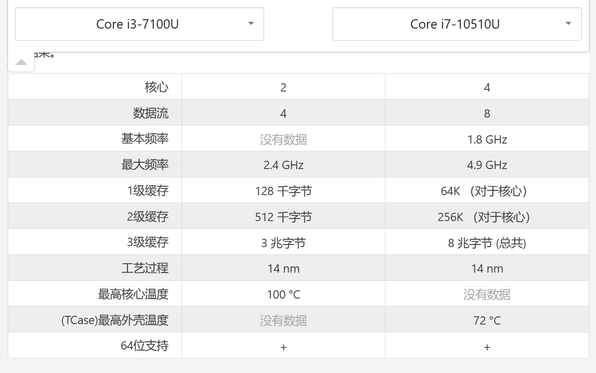The height and width of the screenshot is (373, 596).
Task: Click 没有数据 in the 最高核心温度 row
Action: coord(487,294)
